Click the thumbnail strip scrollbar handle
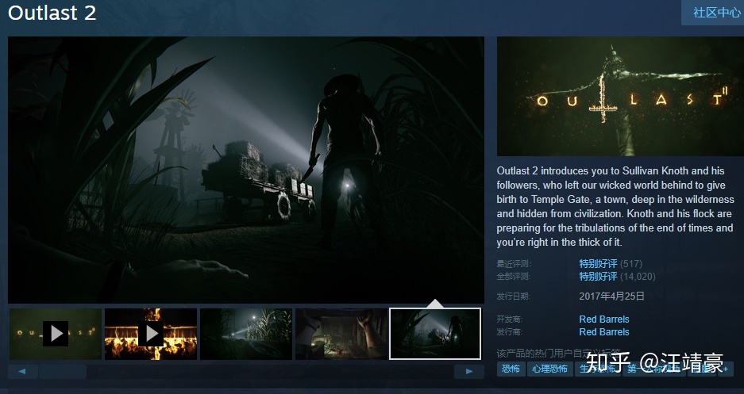Image resolution: width=744 pixels, height=394 pixels. tap(62, 371)
